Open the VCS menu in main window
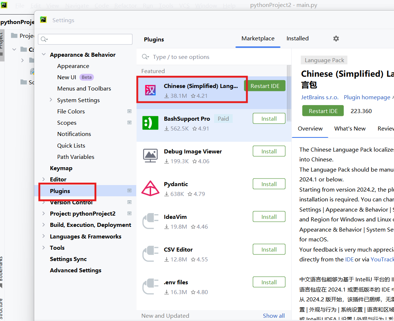The height and width of the screenshot is (321, 394). (x=184, y=5)
